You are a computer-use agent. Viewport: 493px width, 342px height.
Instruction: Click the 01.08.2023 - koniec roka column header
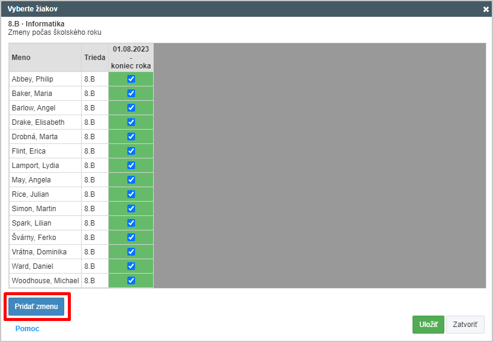[x=131, y=58]
